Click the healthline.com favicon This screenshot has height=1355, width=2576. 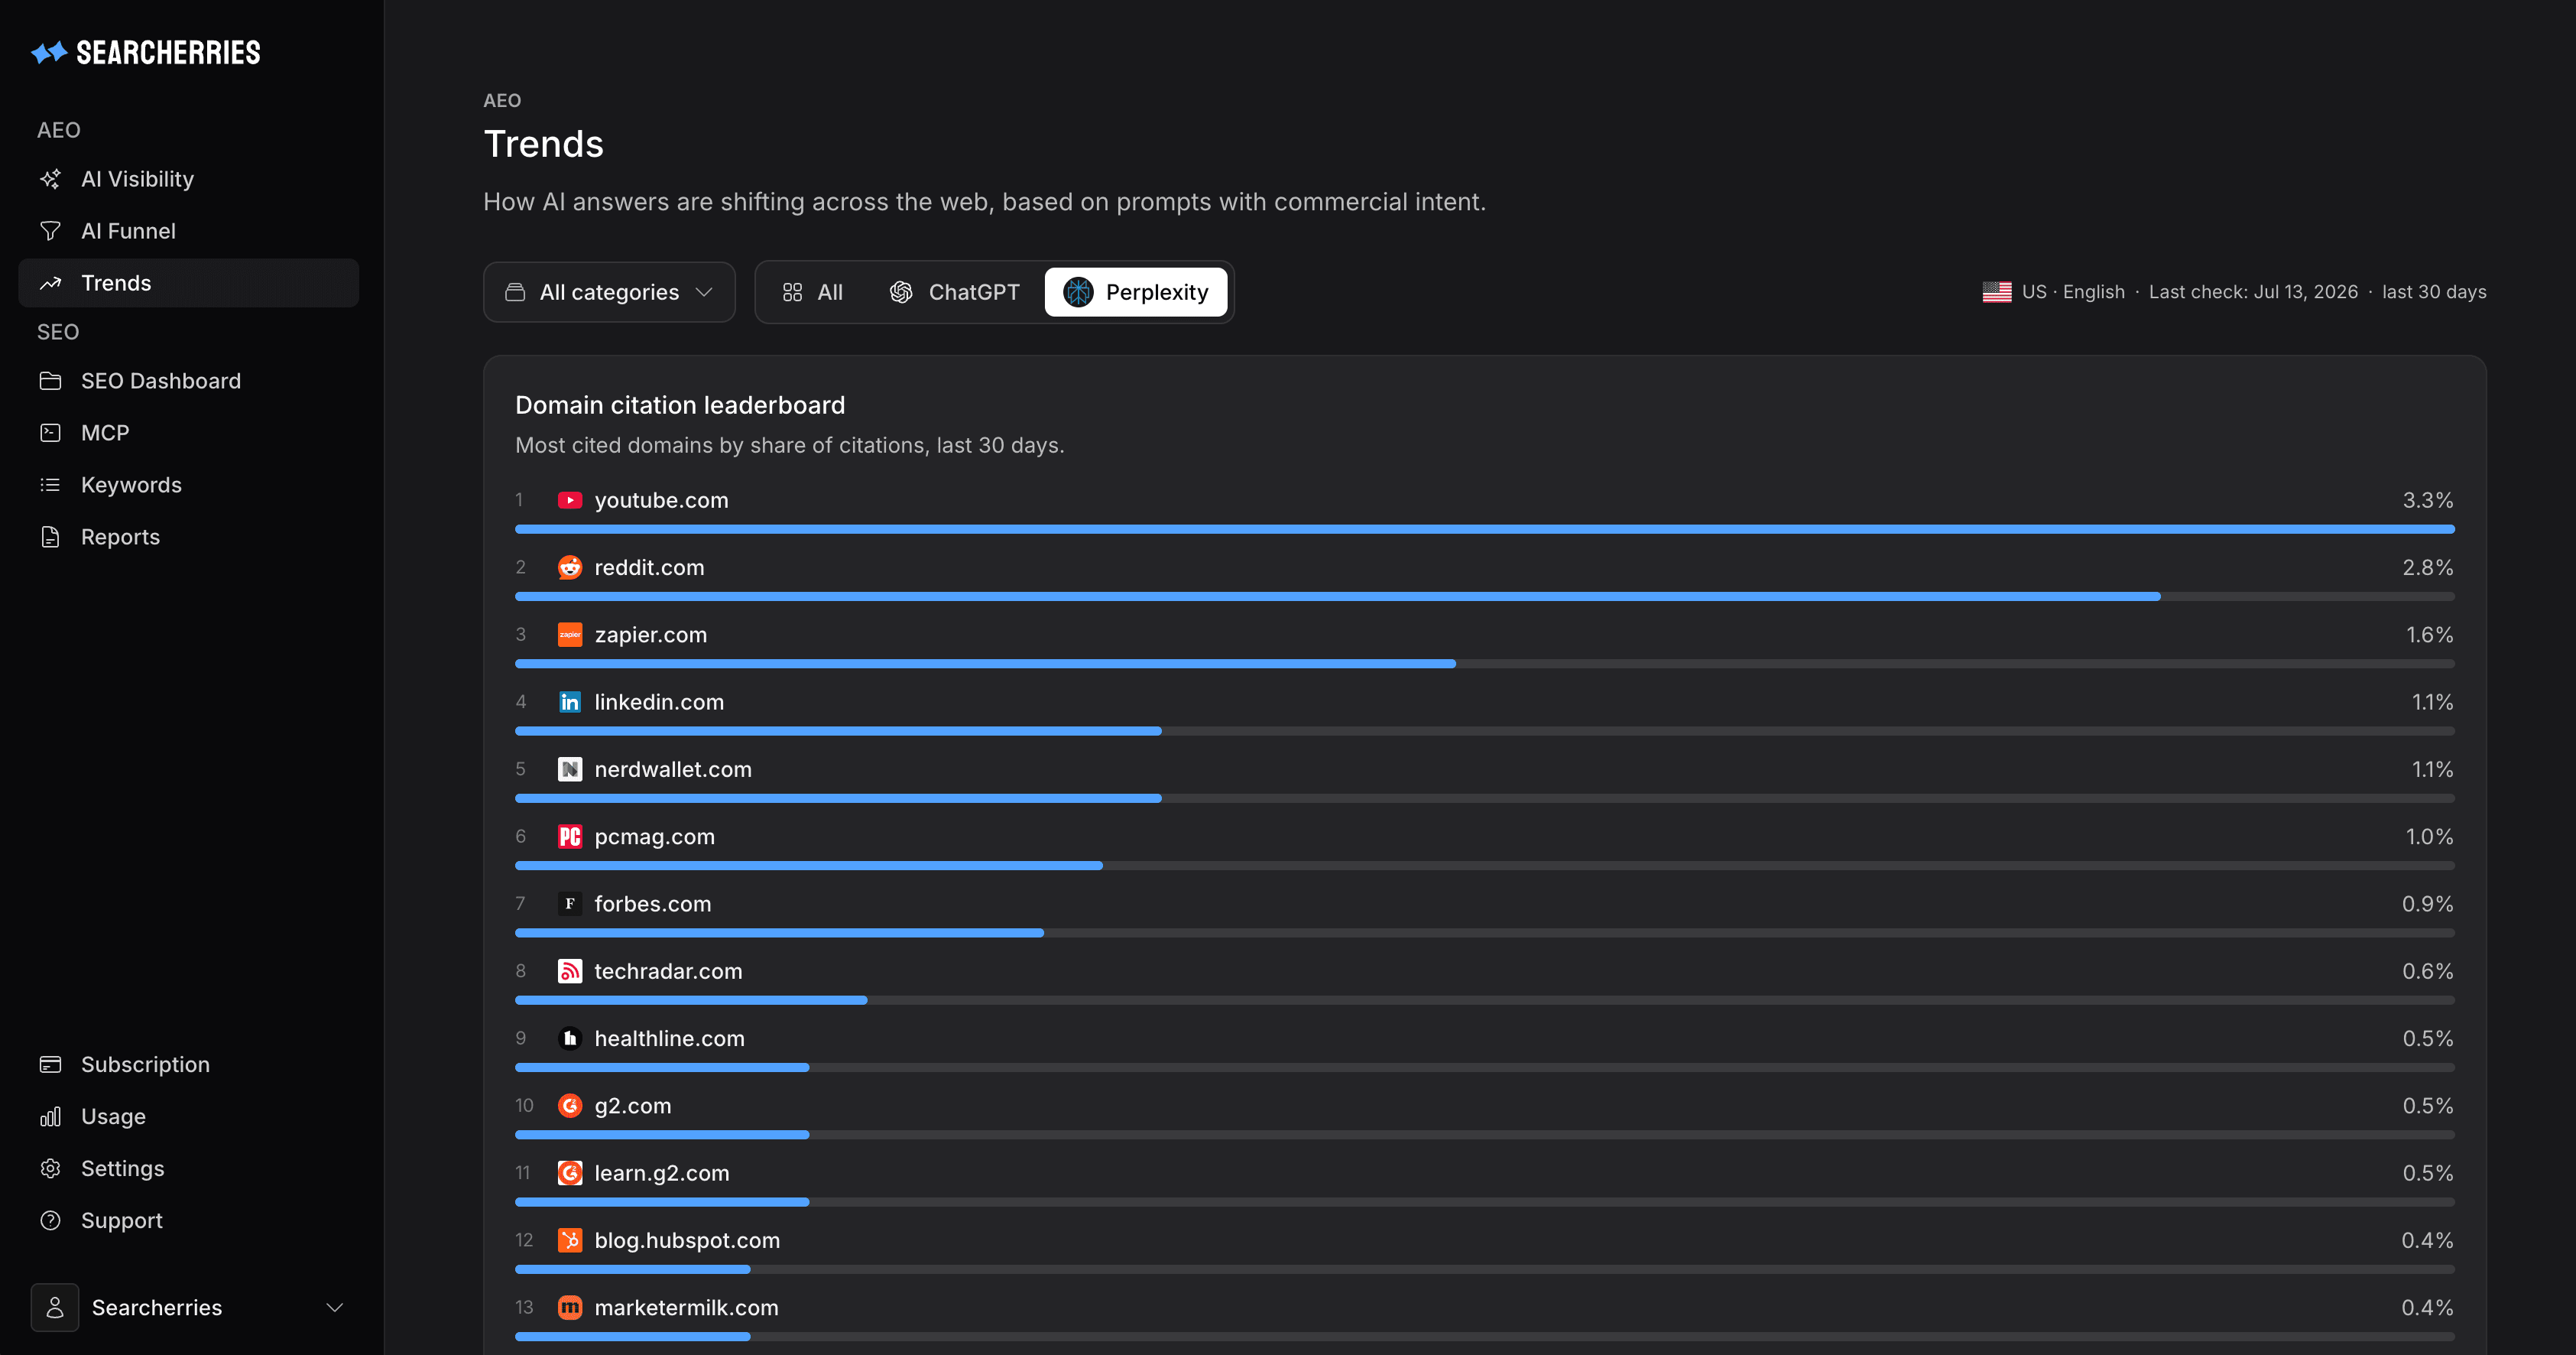coord(570,1038)
